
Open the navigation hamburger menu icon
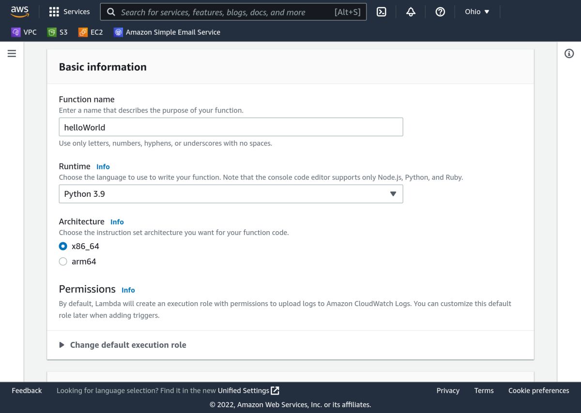point(12,54)
